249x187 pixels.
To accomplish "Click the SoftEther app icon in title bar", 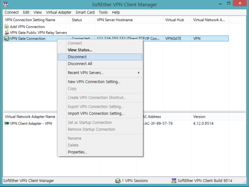I will (x=6, y=4).
